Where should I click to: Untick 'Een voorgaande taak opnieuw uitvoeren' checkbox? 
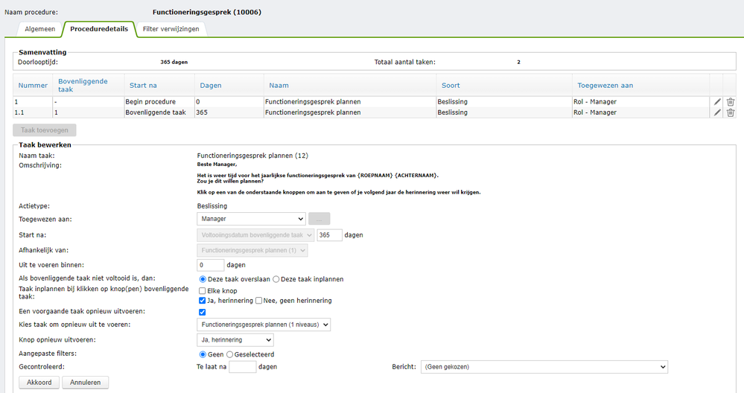click(x=202, y=312)
